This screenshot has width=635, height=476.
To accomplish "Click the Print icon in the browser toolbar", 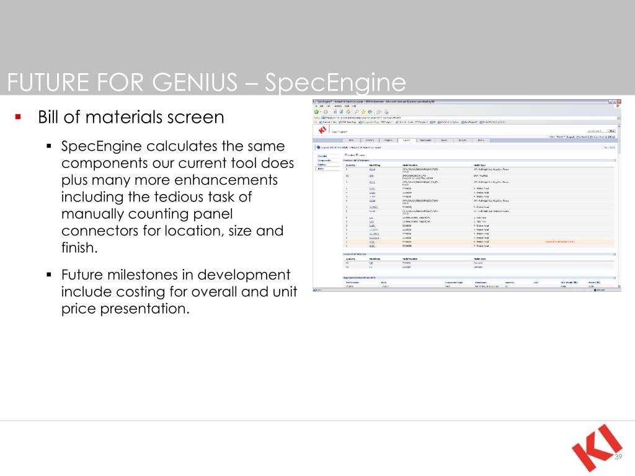I will 386,112.
